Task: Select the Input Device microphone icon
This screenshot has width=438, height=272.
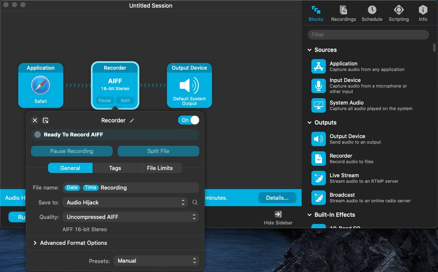Action: click(x=319, y=86)
